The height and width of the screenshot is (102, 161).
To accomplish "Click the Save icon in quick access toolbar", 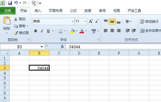I will click(10, 3).
